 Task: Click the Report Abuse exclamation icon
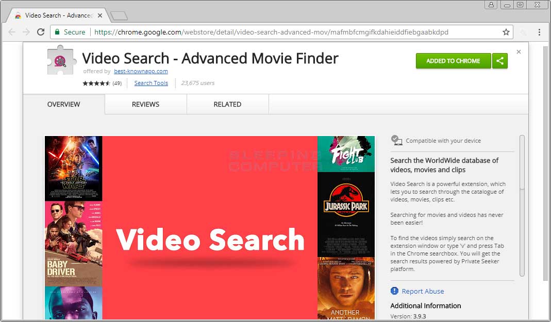[x=395, y=291]
